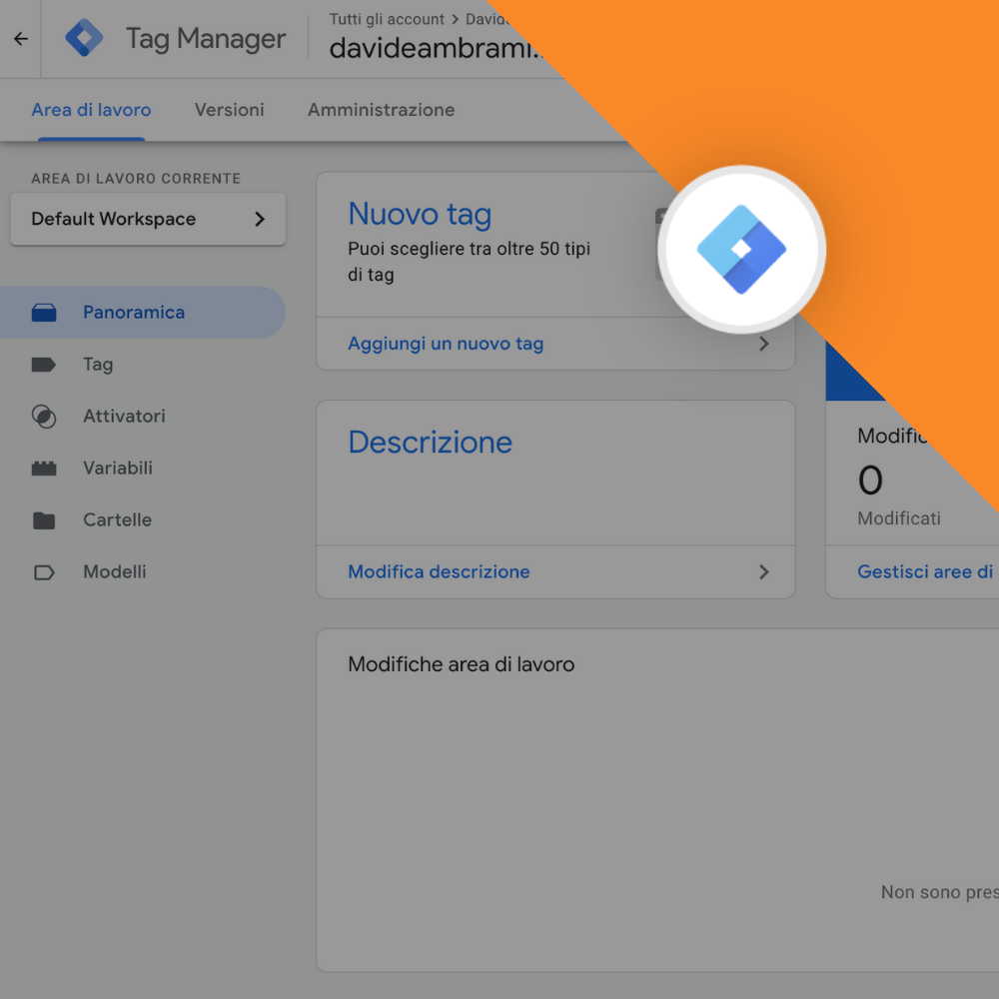This screenshot has width=999, height=999.
Task: Click the breadcrumb separator chevron after Tutti gli account
Action: (x=455, y=20)
